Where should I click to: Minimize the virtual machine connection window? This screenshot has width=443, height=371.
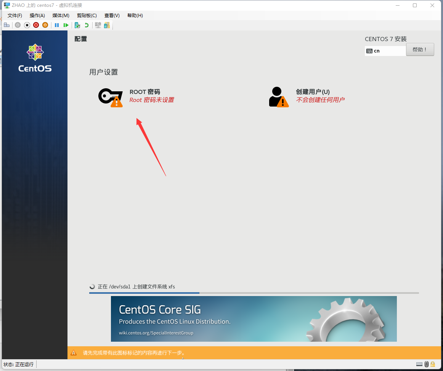coord(398,5)
